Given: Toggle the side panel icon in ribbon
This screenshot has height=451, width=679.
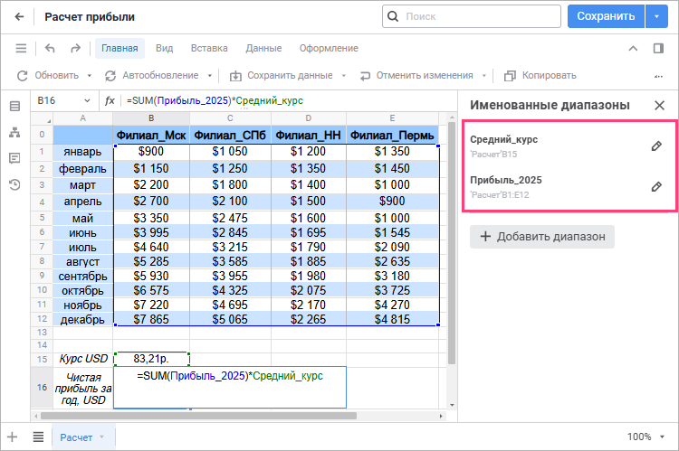Looking at the screenshot, I should pyautogui.click(x=658, y=48).
